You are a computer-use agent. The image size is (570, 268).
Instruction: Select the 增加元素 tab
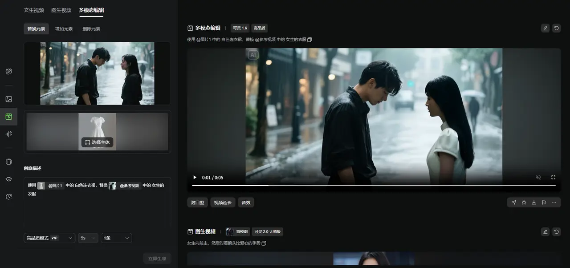(x=64, y=29)
